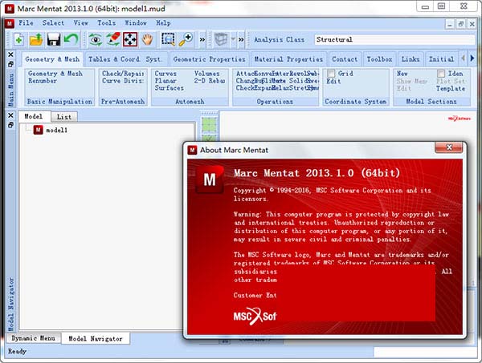
Task: Select the List tab in the navigator
Action: tap(64, 117)
